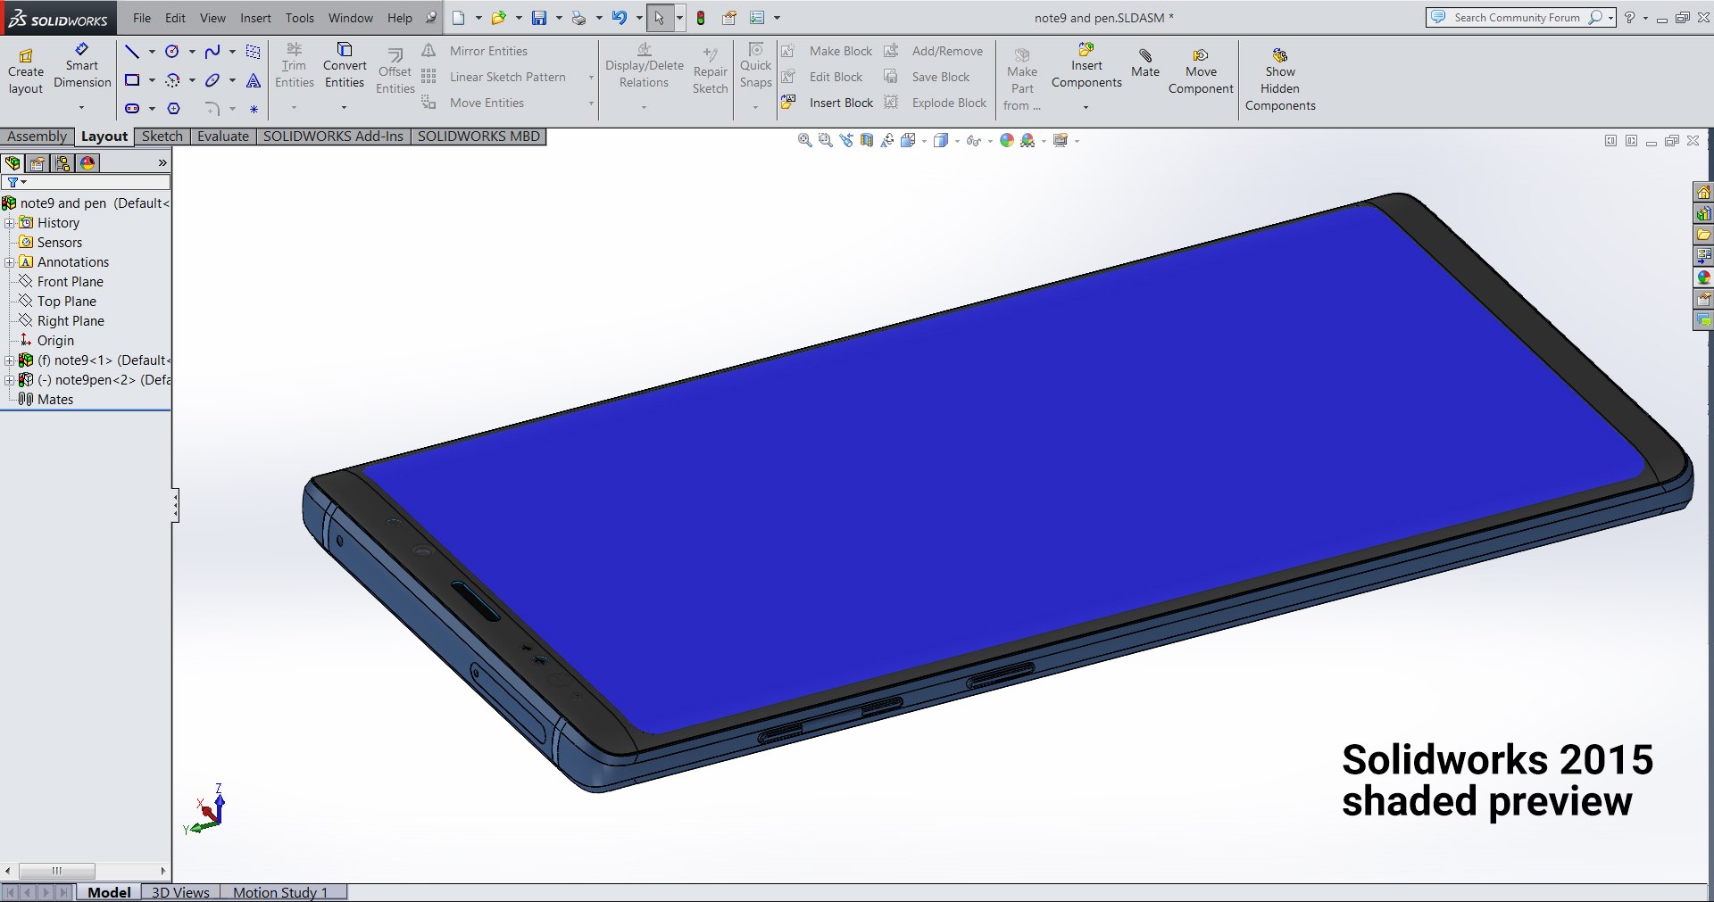
Task: Open the PropertyManager tab in left panel
Action: pyautogui.click(x=37, y=163)
